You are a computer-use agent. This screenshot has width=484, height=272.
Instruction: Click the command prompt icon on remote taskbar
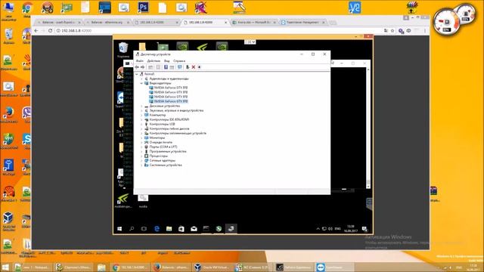coord(206,228)
